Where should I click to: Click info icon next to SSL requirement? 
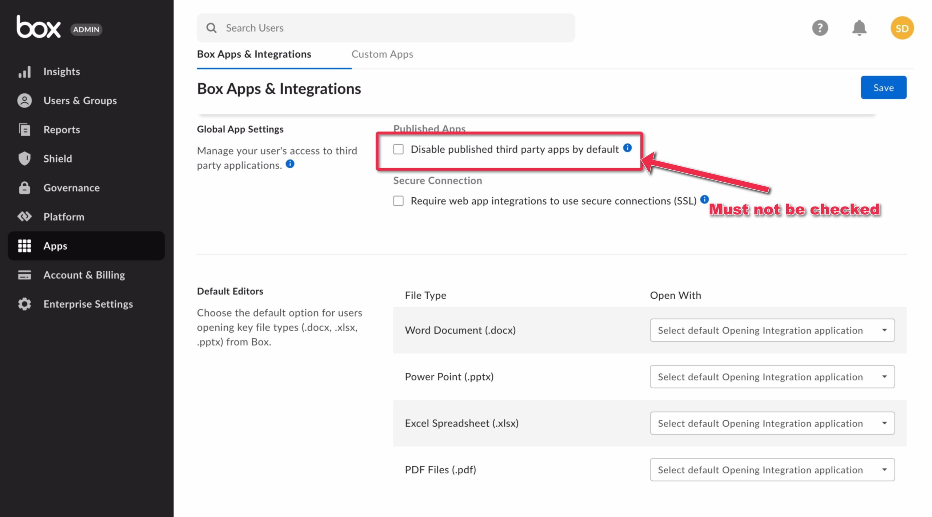704,199
